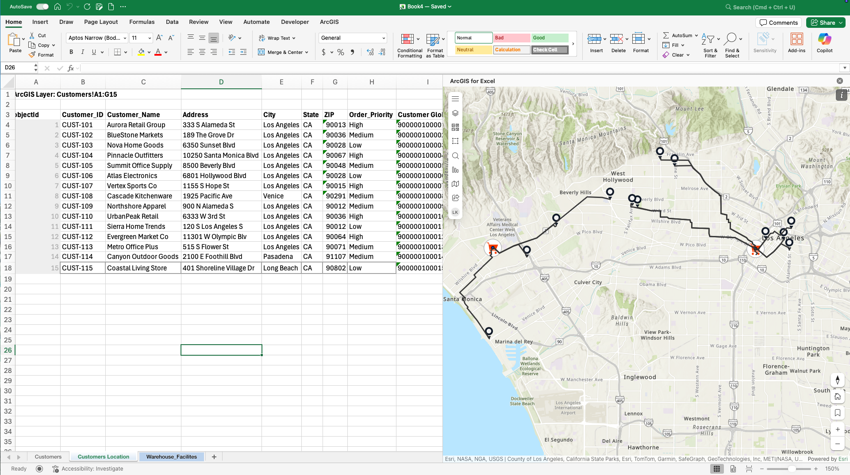Toggle underline formatting in the ribbon

point(93,52)
